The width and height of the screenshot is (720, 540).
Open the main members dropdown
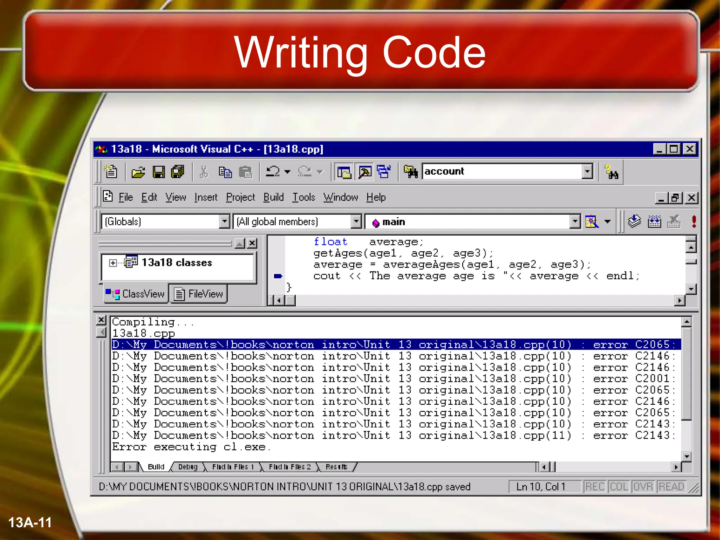575,221
